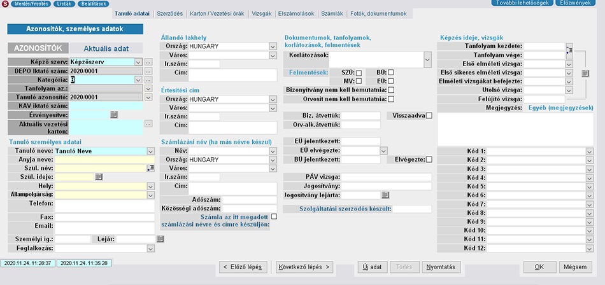
Task: Expand the Tanuló neve dropdown
Action: point(150,151)
